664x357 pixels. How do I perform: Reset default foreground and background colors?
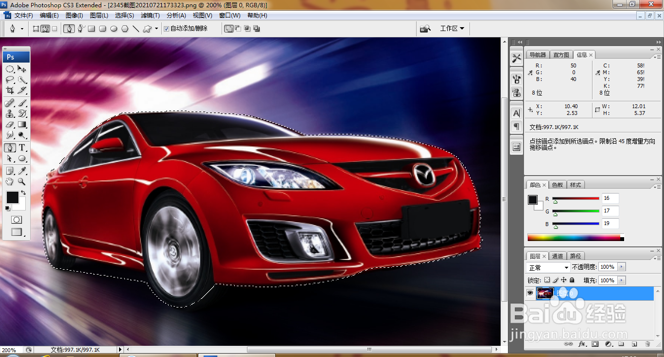pyautogui.click(x=7, y=209)
